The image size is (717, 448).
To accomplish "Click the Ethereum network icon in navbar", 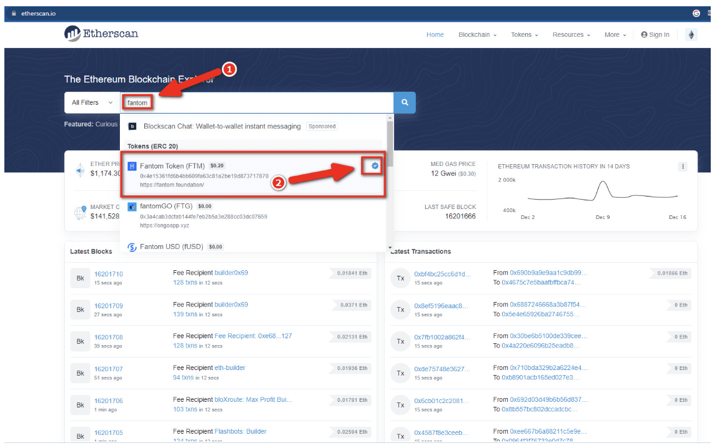I will click(x=691, y=35).
